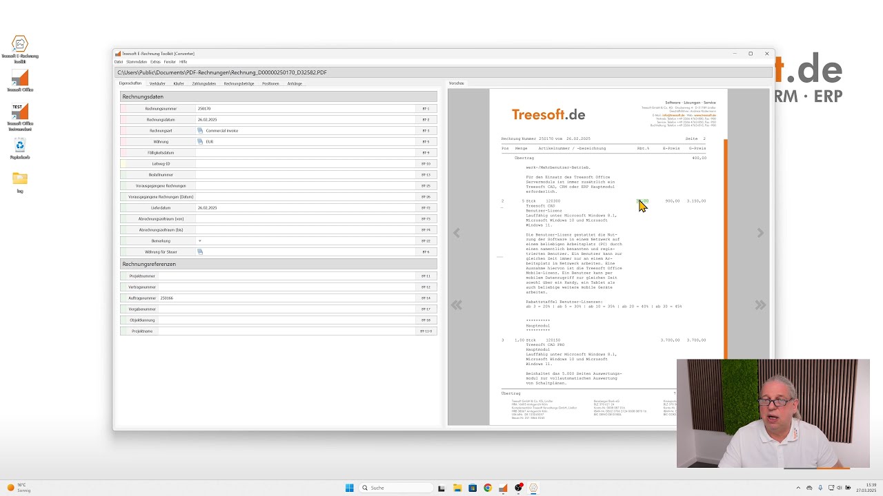Click the BT-22 tag label
This screenshot has height=496, width=883.
click(x=426, y=240)
